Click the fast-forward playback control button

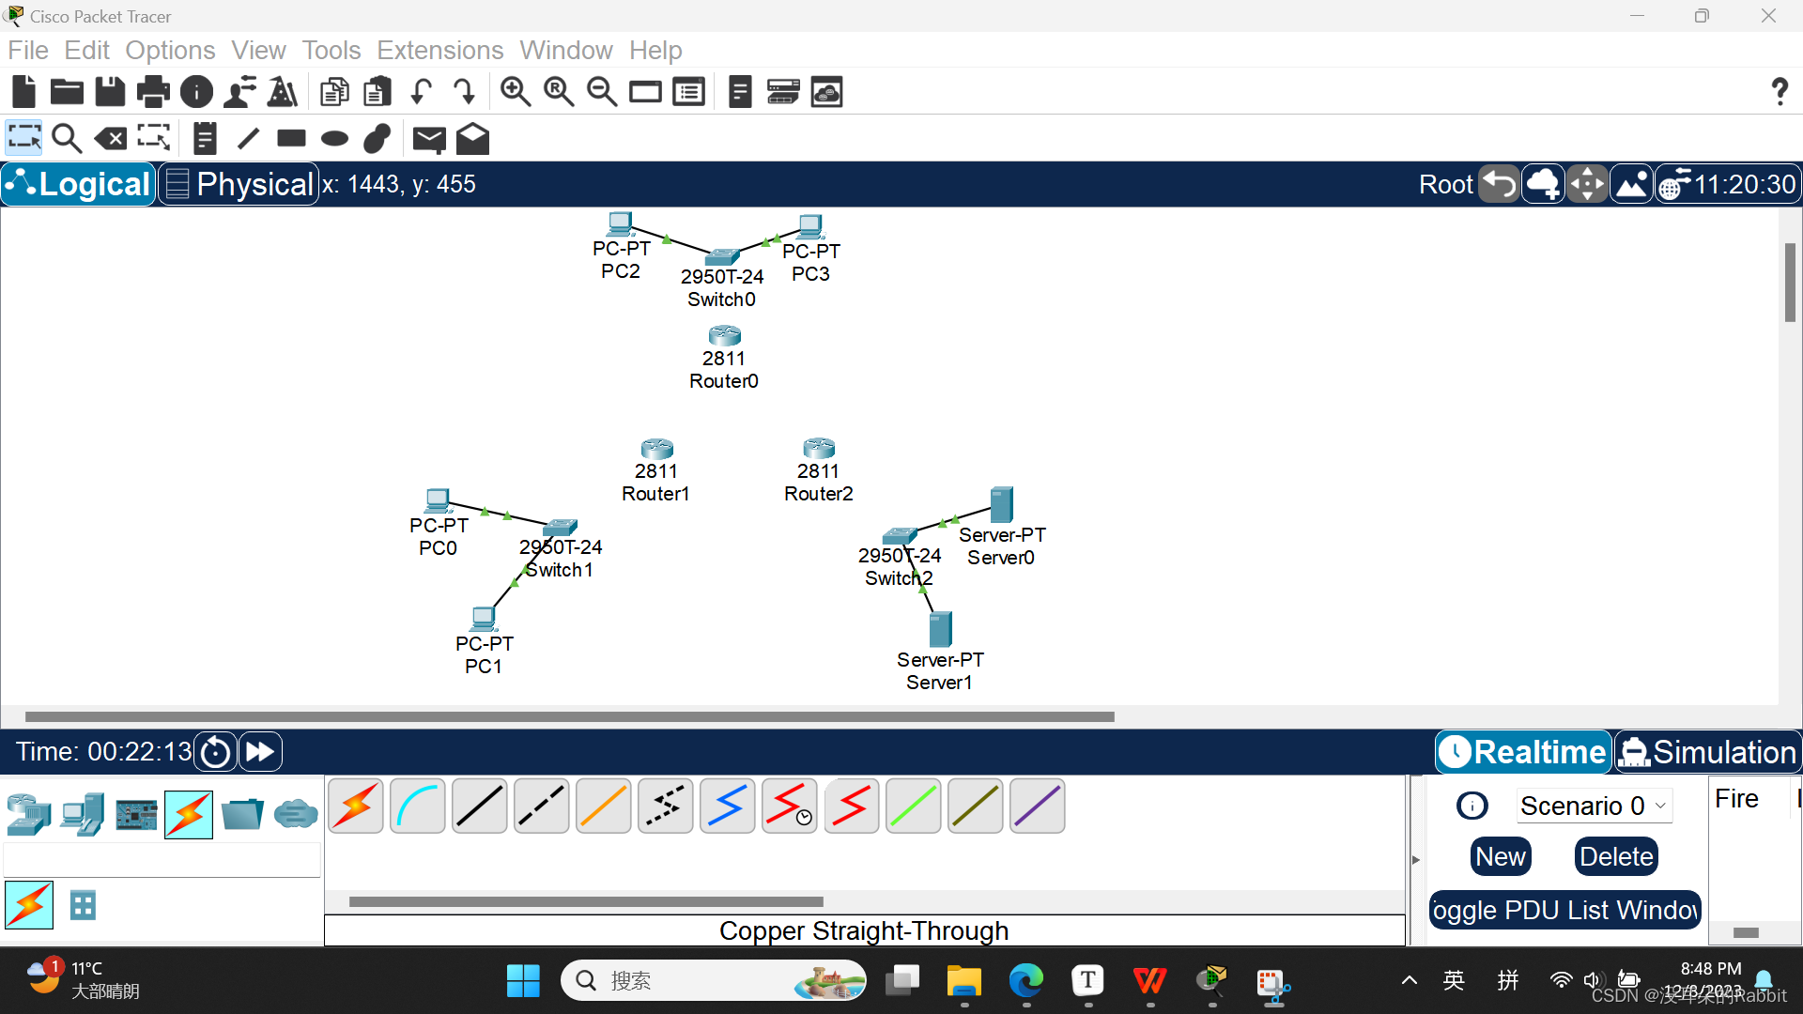click(260, 751)
